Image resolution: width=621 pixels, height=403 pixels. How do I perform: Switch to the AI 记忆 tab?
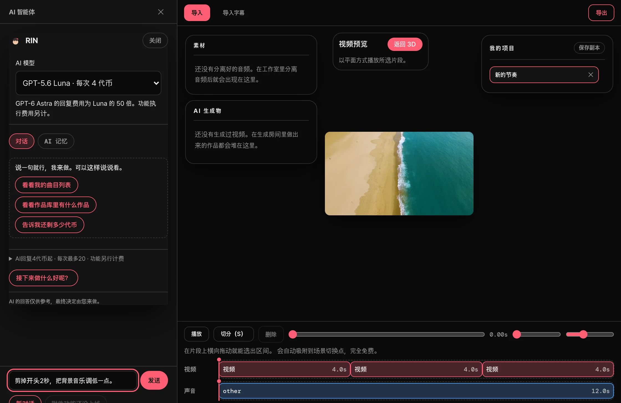pos(56,141)
